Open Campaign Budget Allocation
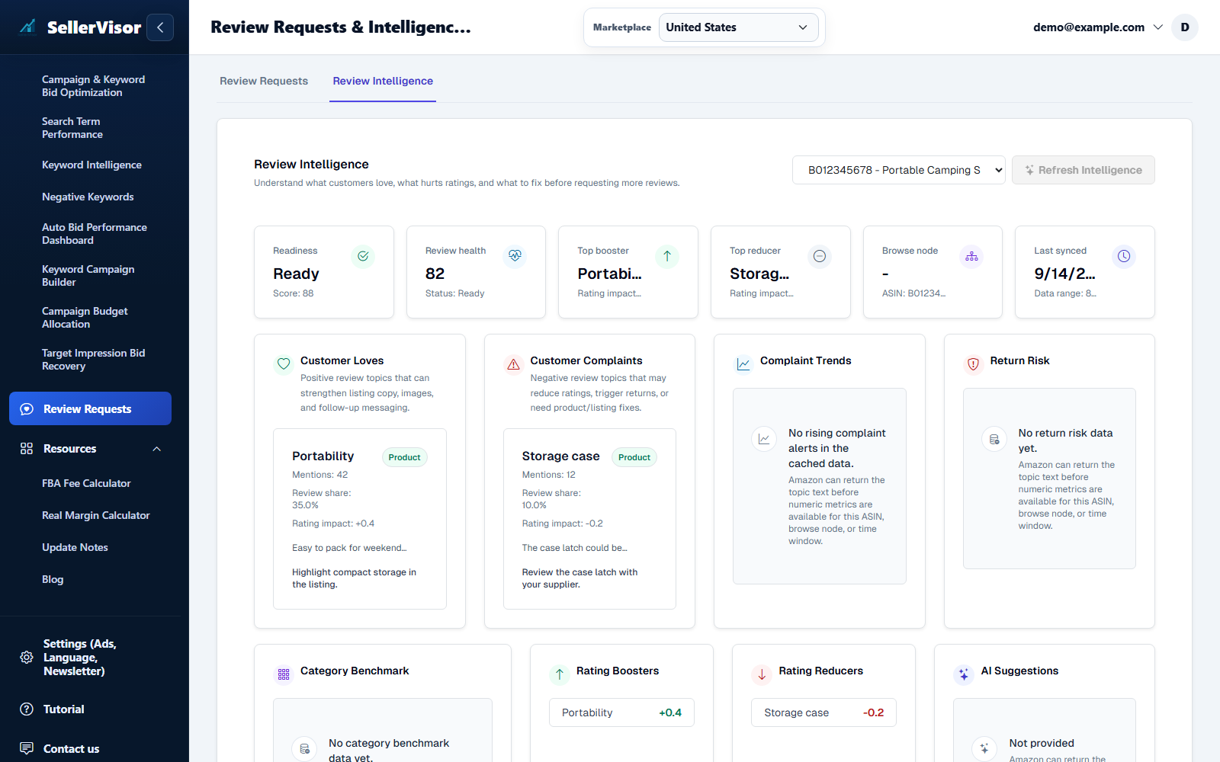1220x762 pixels. (x=85, y=318)
